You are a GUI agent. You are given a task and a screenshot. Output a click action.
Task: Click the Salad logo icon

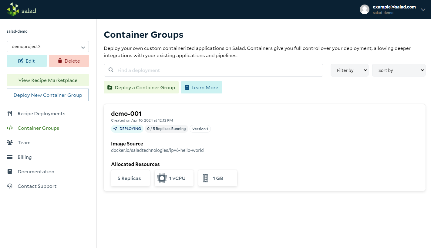pyautogui.click(x=13, y=9)
